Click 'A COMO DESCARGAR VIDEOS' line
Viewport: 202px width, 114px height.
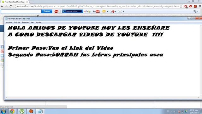click(86, 35)
